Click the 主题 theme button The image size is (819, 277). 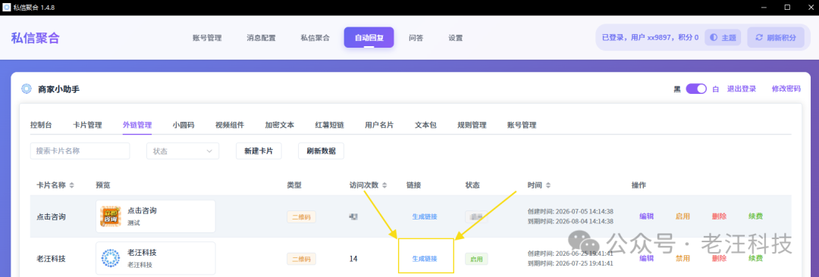[x=723, y=38]
